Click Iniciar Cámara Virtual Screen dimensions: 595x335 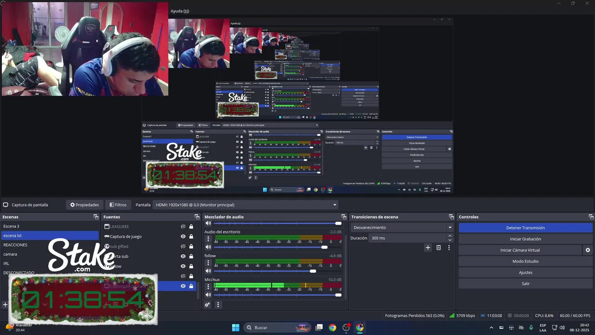(520, 250)
